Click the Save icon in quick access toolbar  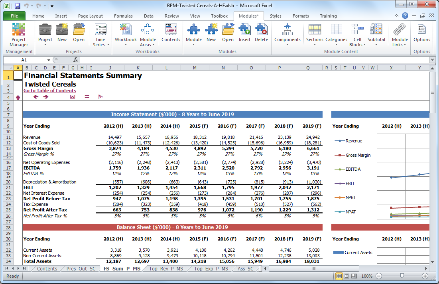click(x=18, y=6)
